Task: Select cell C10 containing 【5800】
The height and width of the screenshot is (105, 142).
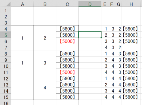Action: coord(67,66)
